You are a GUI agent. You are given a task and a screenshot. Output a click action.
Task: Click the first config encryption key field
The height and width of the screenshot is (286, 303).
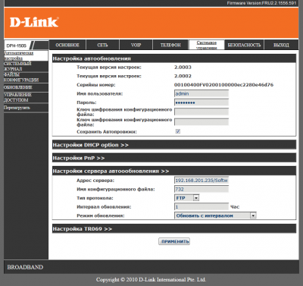(201, 112)
